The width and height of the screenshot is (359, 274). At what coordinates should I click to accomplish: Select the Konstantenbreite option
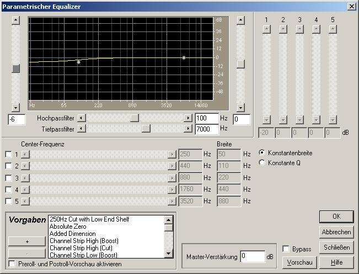click(x=262, y=152)
